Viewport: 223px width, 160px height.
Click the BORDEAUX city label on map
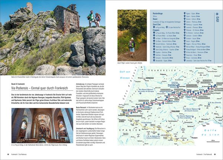(x=150, y=78)
